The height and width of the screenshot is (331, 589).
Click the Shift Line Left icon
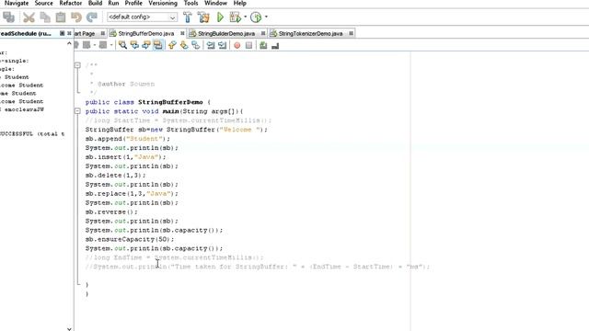coord(211,45)
